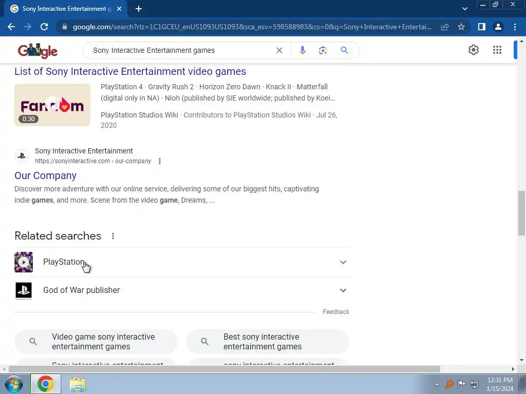Reload the current page

pos(44,27)
